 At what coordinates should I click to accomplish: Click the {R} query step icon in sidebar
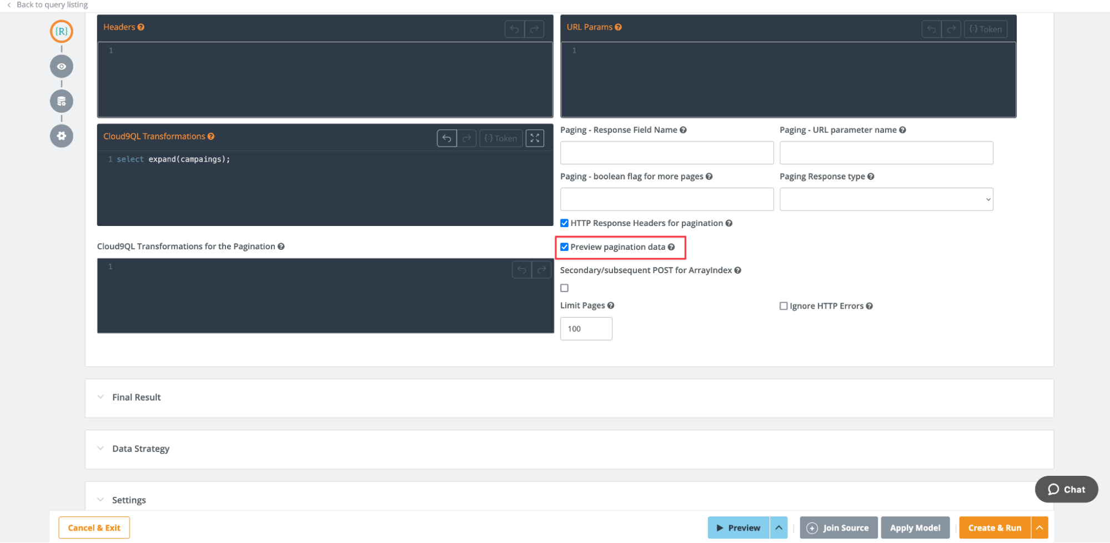click(x=61, y=31)
